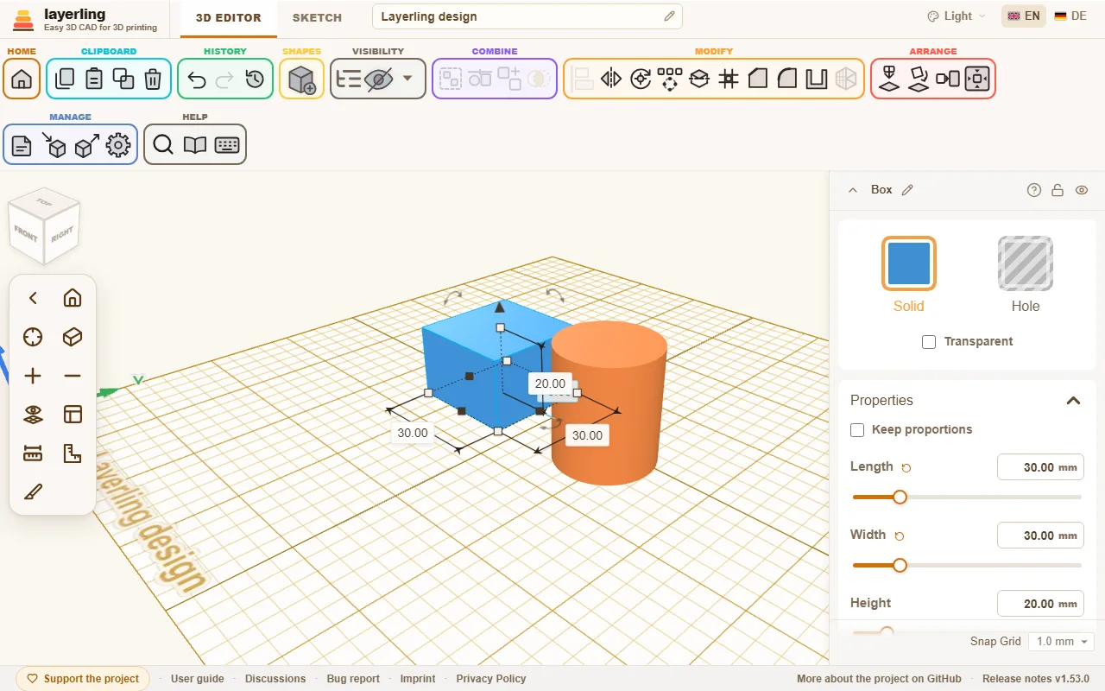Toggle the hidden-eye visibility icon

point(378,79)
